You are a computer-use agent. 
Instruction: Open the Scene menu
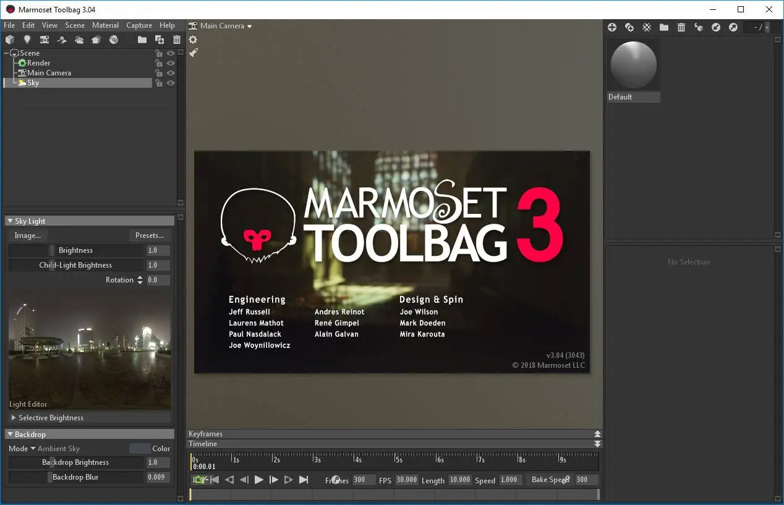(x=75, y=25)
